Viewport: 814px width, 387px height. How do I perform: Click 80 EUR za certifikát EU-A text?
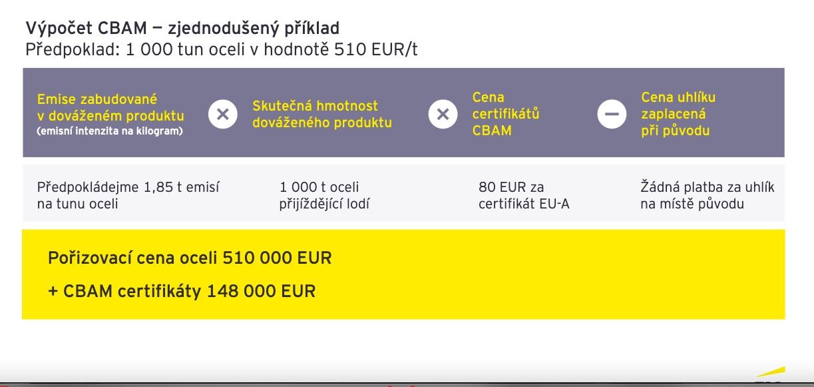click(x=524, y=195)
